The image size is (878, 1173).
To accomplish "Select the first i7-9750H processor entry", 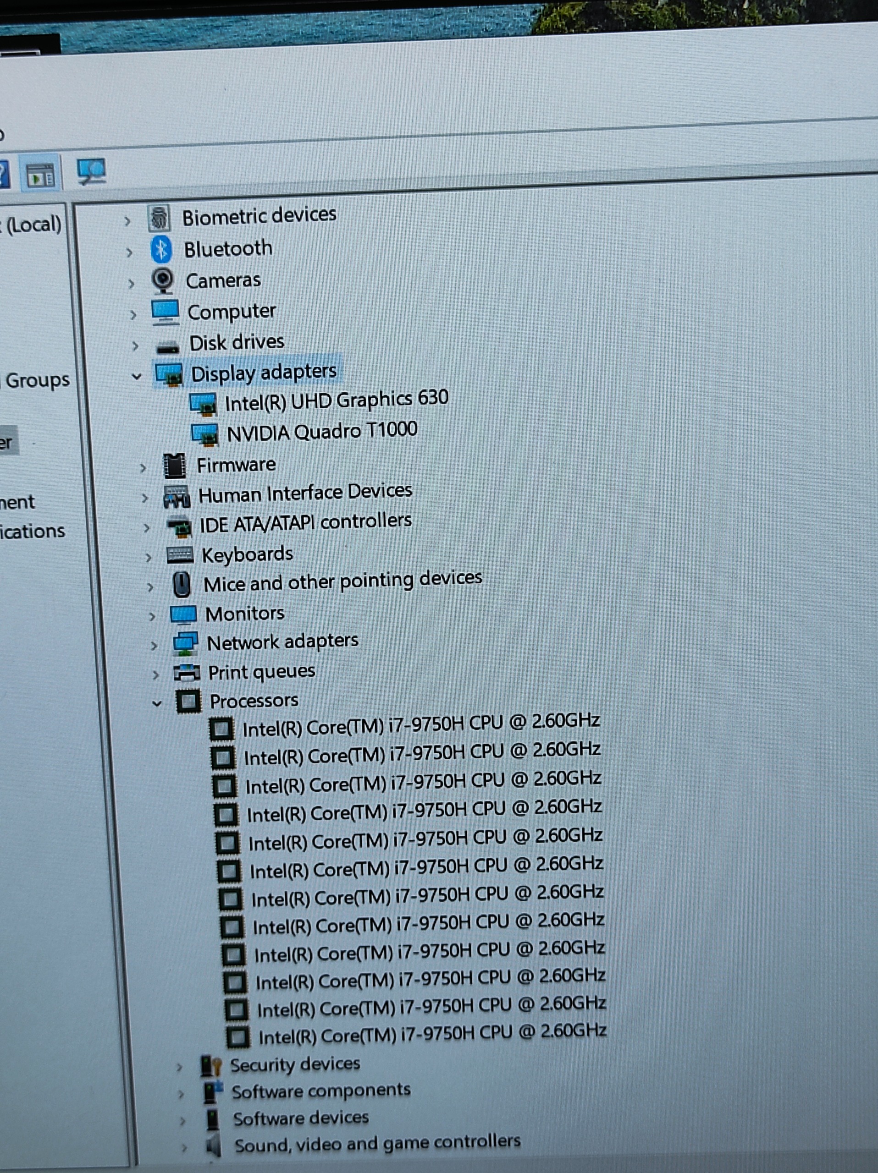I will pyautogui.click(x=421, y=725).
